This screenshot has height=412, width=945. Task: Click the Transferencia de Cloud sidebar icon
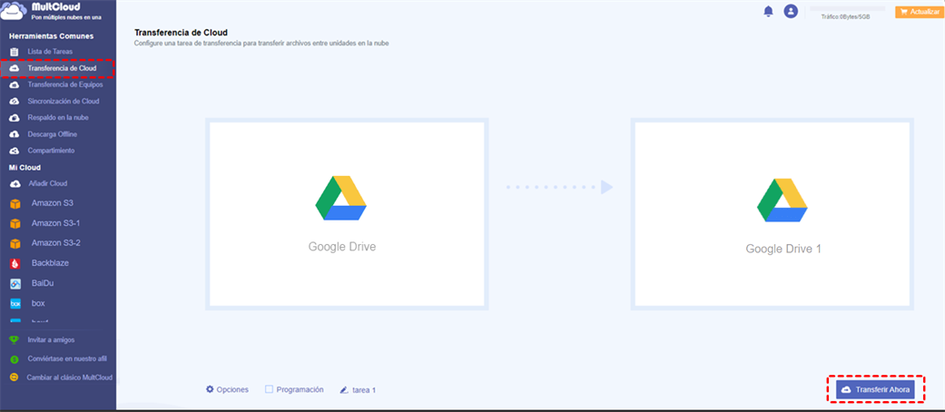tap(15, 69)
